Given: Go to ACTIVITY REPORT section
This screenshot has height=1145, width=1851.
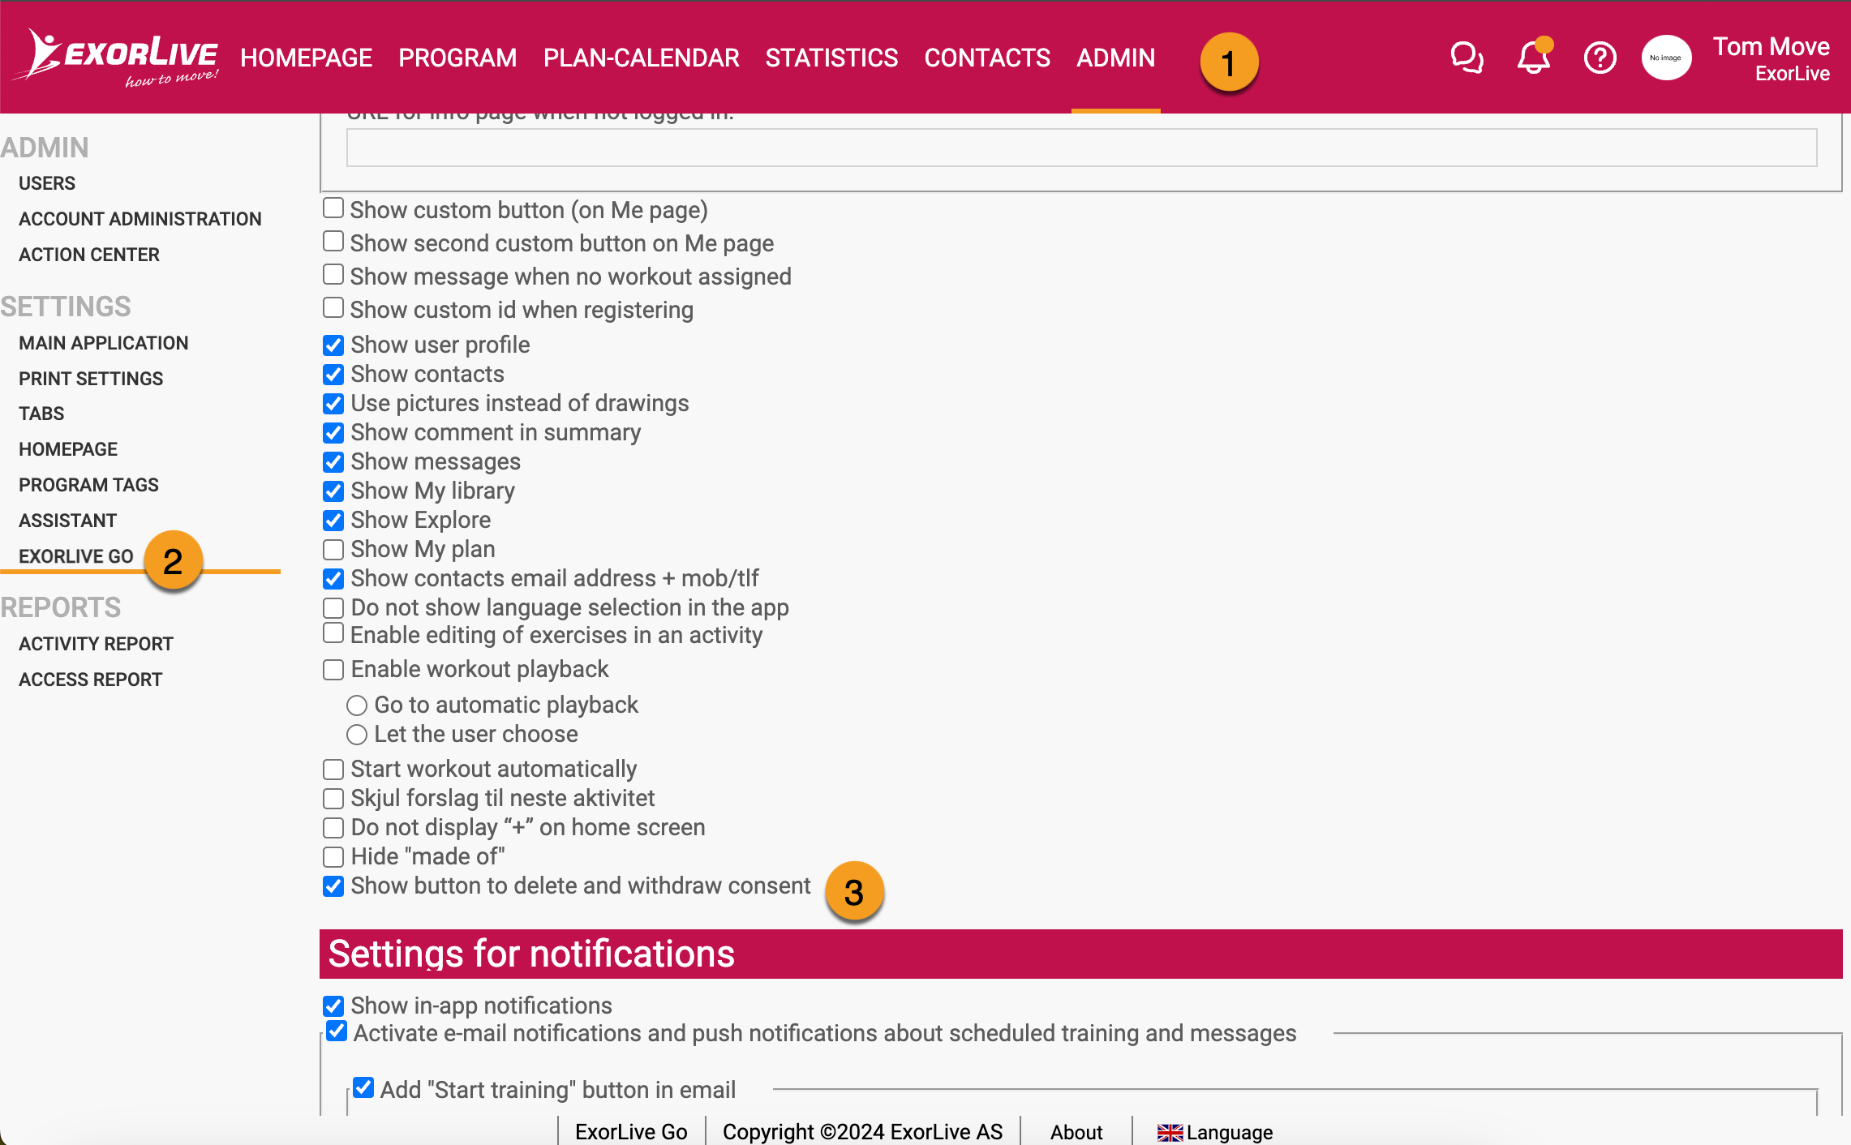Looking at the screenshot, I should coord(96,644).
